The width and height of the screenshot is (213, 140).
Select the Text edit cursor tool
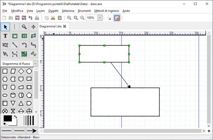(x=15, y=27)
